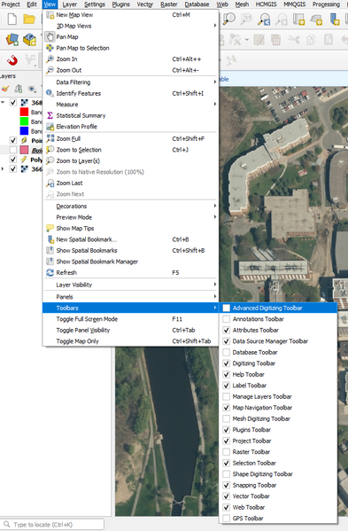Click the Show Spatial Bookmark Manager icon
348x531 pixels.
pos(50,262)
